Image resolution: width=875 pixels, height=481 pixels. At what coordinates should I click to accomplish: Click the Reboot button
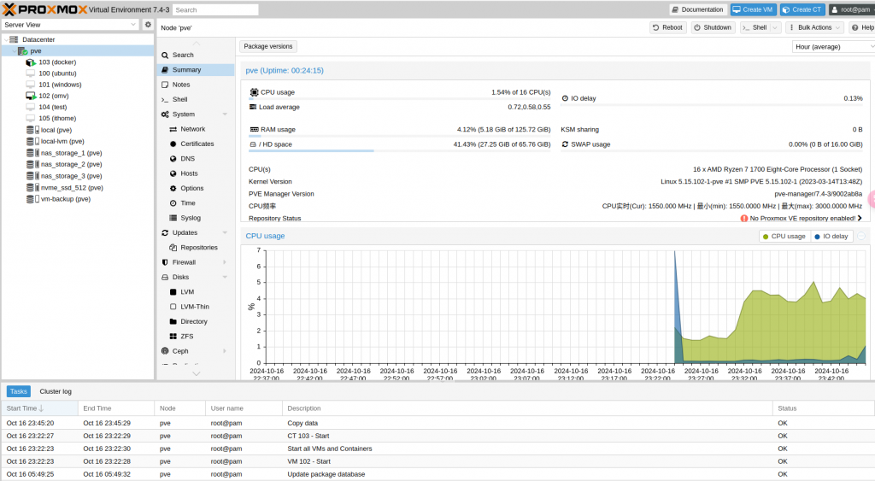pos(667,27)
